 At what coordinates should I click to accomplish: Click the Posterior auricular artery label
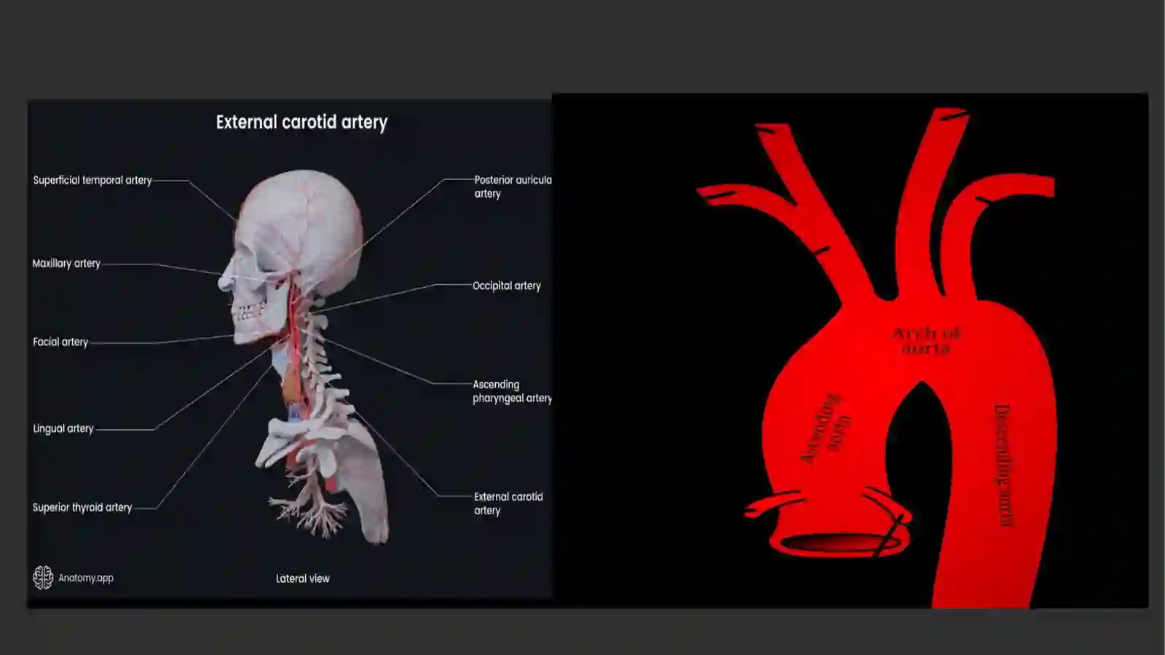coord(513,187)
